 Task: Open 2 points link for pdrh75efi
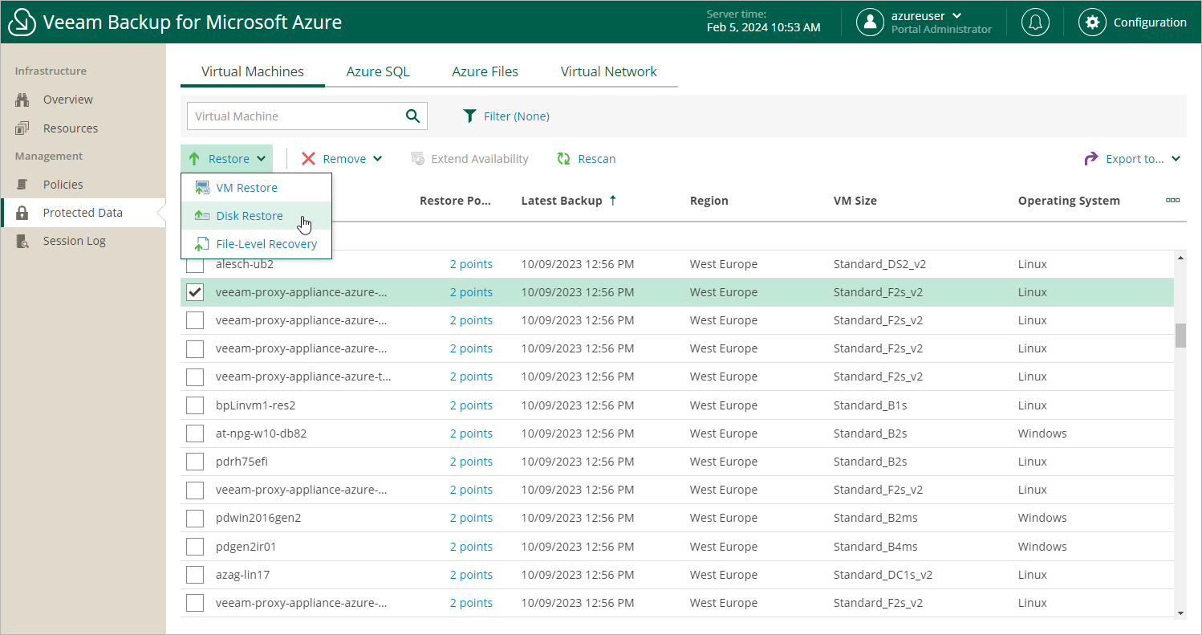tap(471, 462)
